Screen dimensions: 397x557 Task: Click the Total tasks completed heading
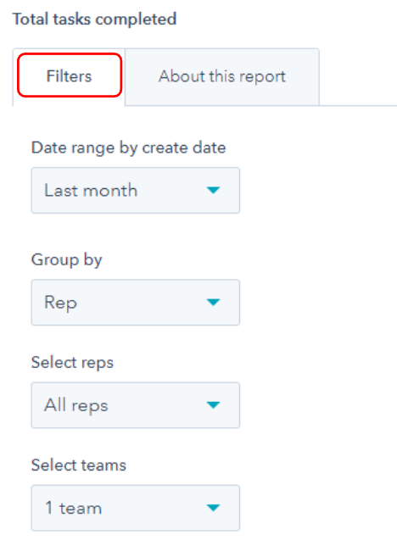[94, 19]
